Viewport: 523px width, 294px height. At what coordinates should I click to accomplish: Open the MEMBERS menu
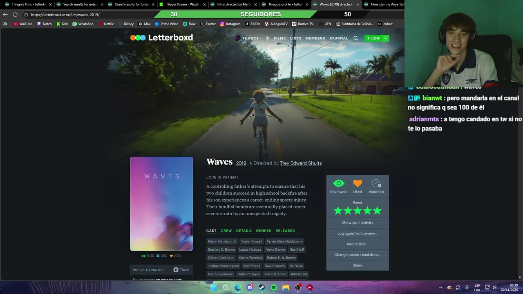(x=315, y=38)
